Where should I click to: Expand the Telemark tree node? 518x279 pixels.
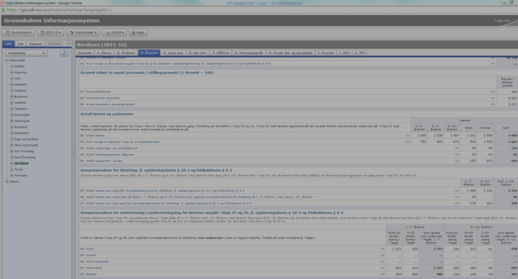(x=12, y=109)
